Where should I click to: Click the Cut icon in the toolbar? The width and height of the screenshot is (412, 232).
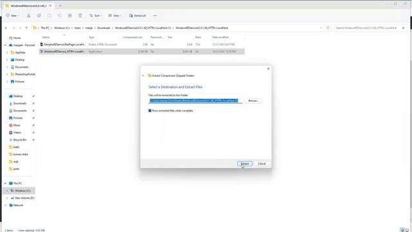[x=28, y=15]
